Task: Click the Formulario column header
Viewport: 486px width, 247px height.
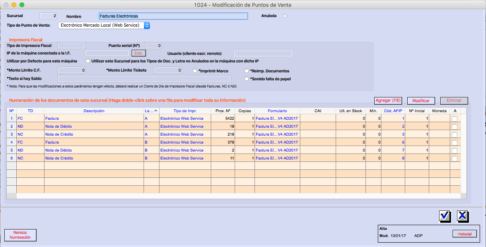Action: click(277, 111)
